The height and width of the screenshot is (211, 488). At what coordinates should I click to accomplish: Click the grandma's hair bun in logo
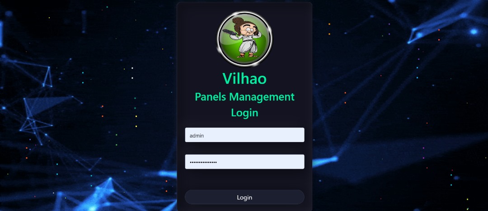(x=239, y=21)
